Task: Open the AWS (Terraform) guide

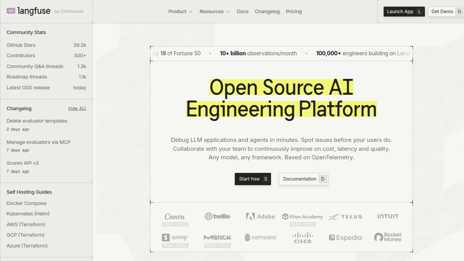Action: click(x=26, y=225)
